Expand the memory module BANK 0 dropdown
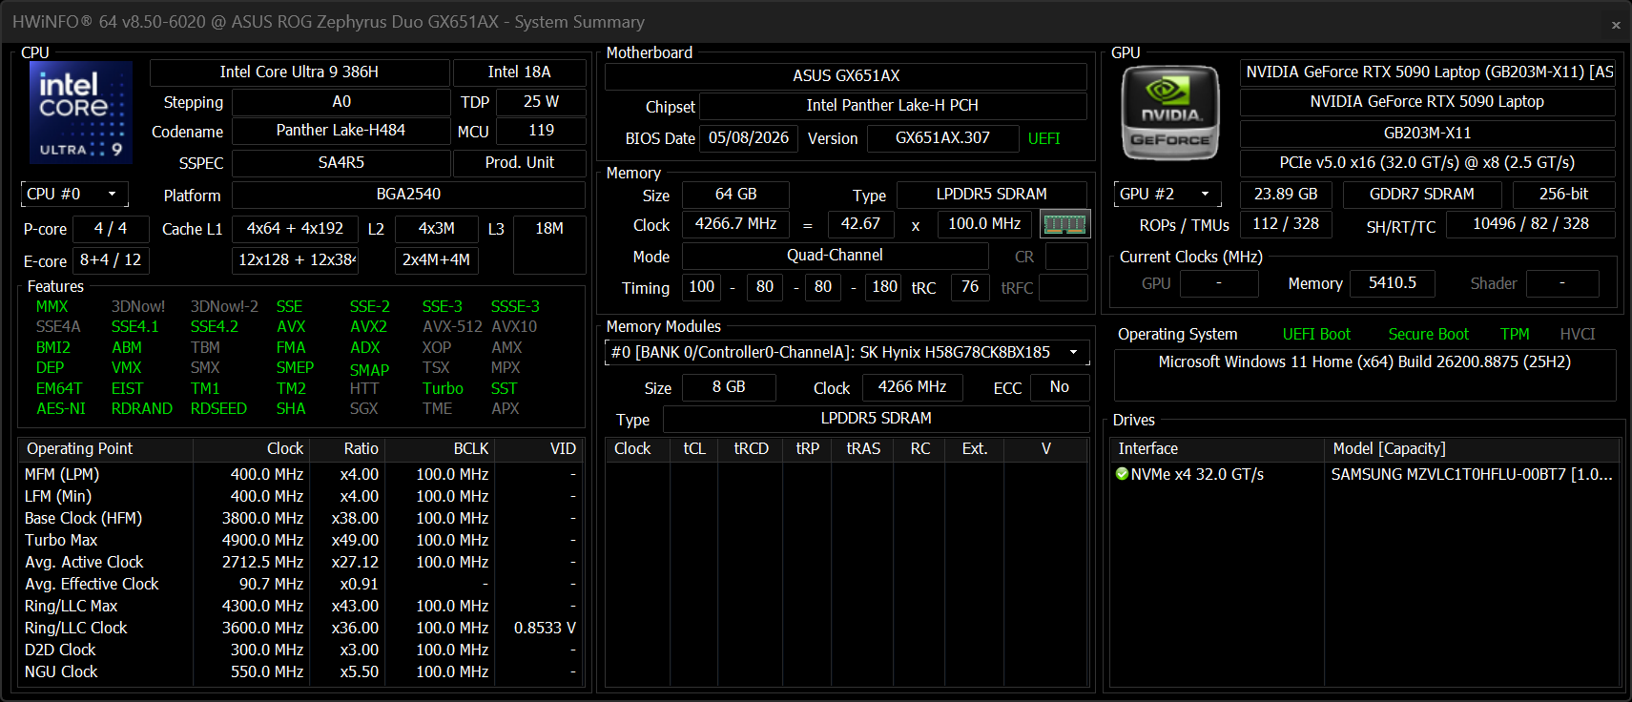The width and height of the screenshot is (1632, 702). [x=847, y=353]
